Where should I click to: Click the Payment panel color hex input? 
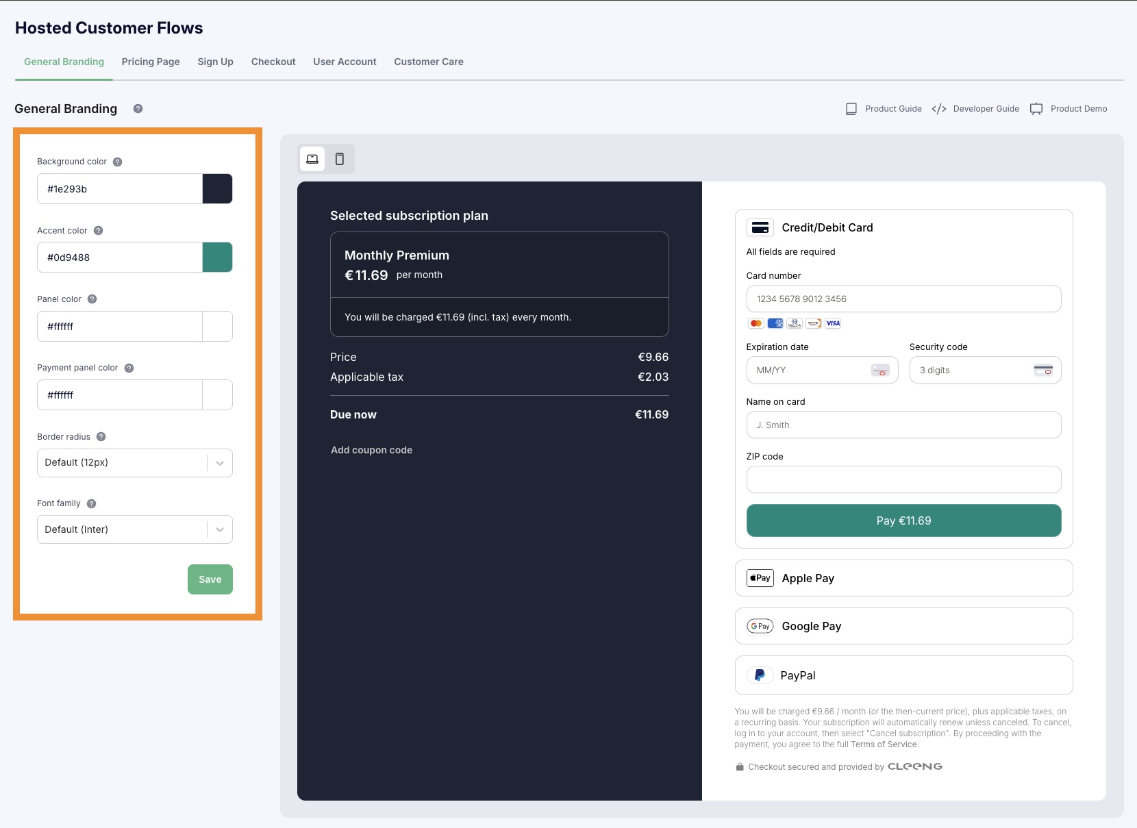(120, 395)
